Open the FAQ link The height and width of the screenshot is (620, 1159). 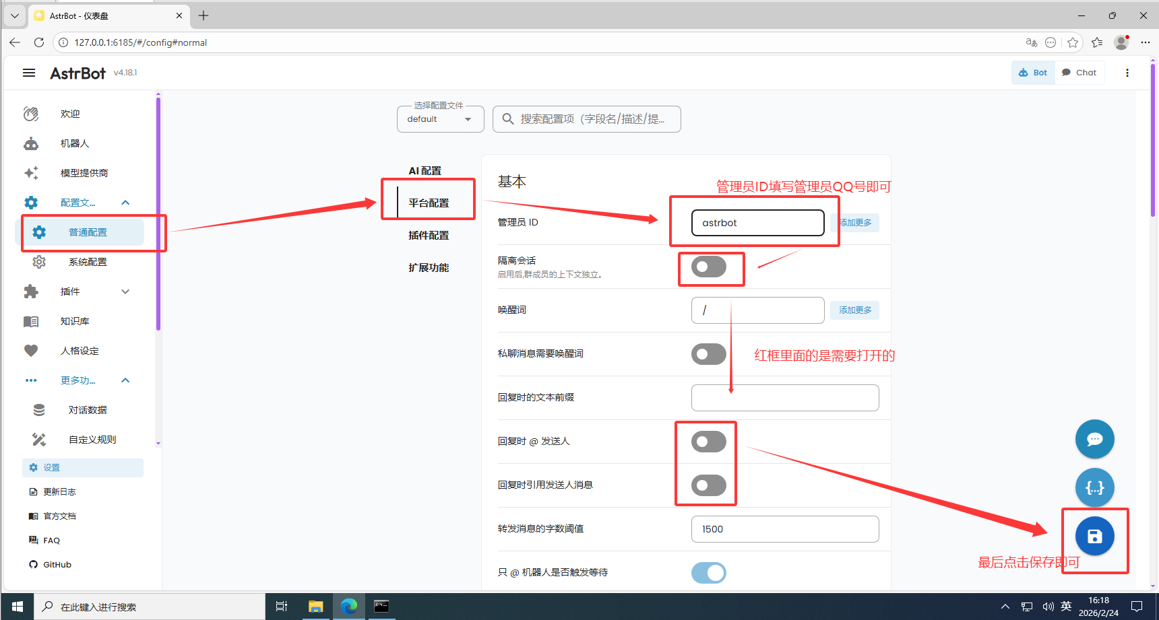pos(44,541)
